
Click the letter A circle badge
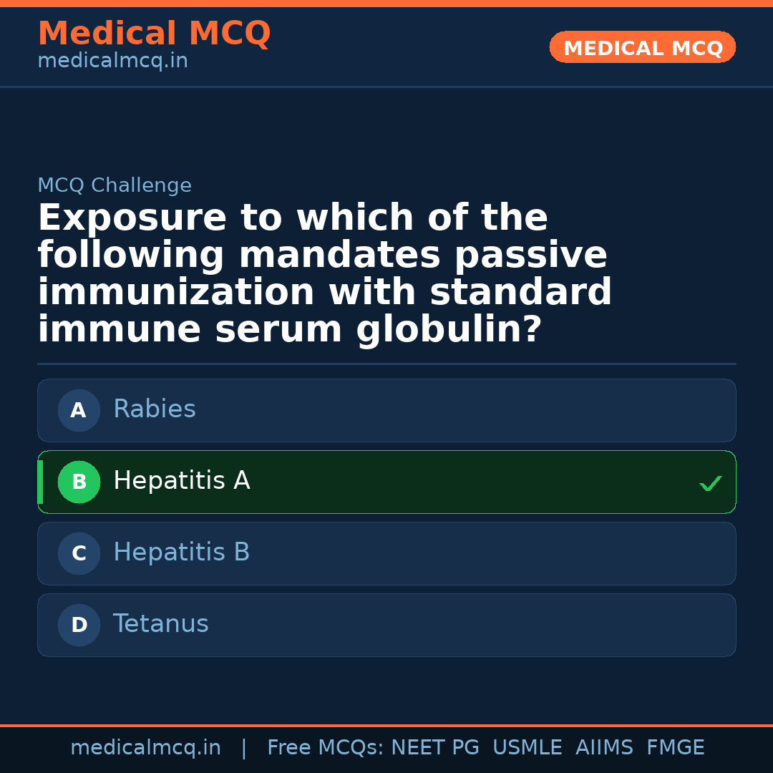[79, 411]
